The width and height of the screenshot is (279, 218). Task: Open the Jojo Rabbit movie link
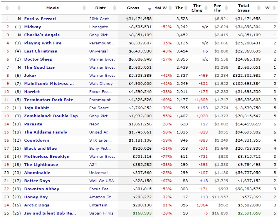pyautogui.click(x=37, y=108)
